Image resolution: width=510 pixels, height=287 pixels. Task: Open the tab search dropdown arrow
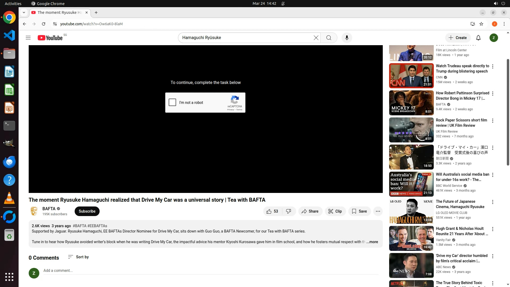click(24, 12)
